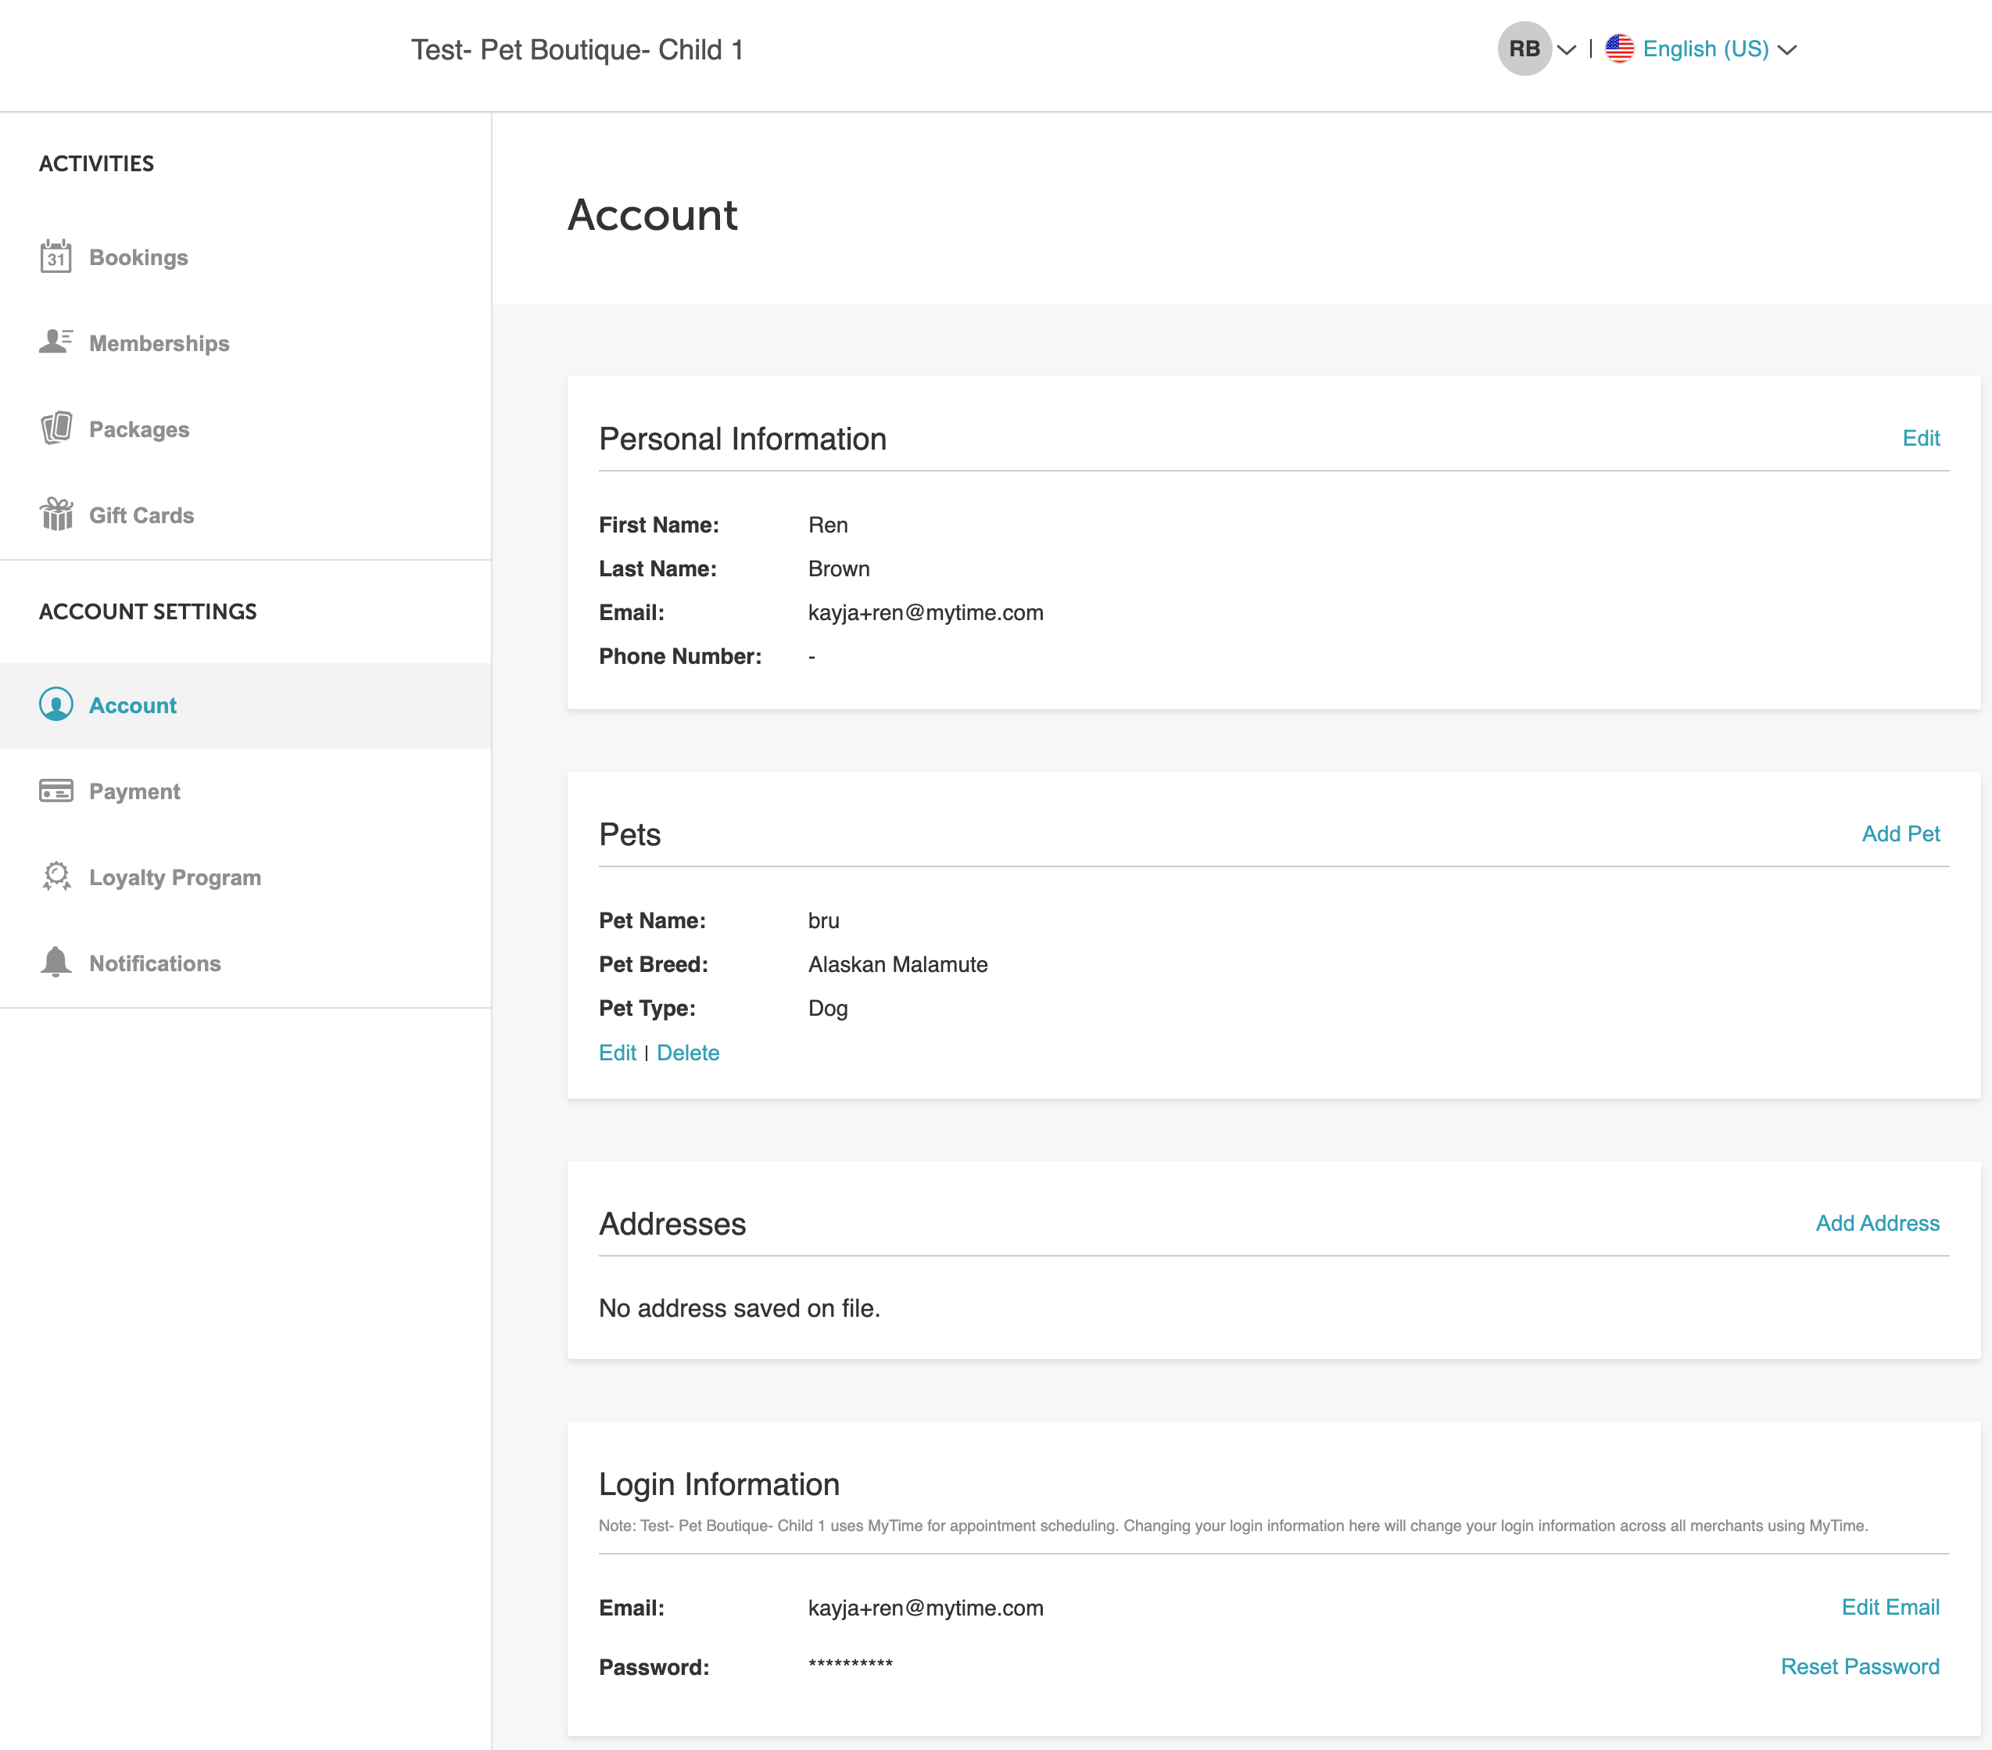Click the Notifications bell icon
Screen dimensions: 1992x1750
56,963
